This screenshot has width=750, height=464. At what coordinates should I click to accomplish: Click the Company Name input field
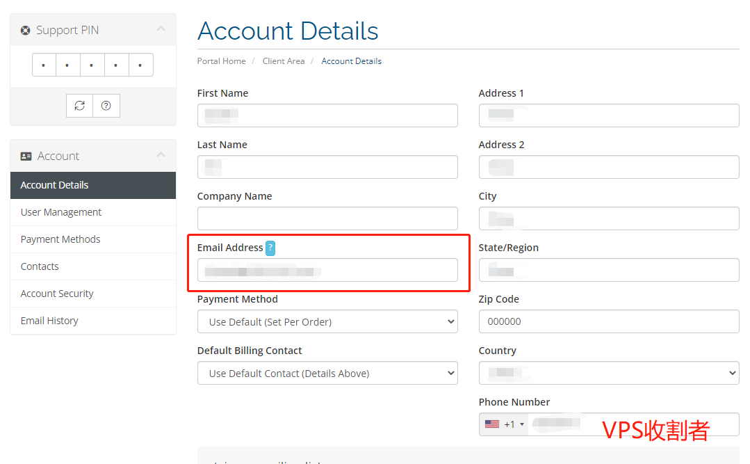pos(327,218)
